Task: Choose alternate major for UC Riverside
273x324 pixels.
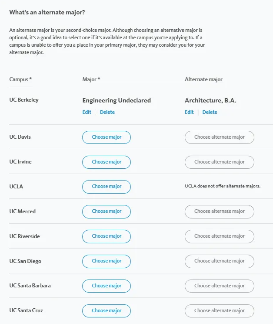Action: click(219, 236)
